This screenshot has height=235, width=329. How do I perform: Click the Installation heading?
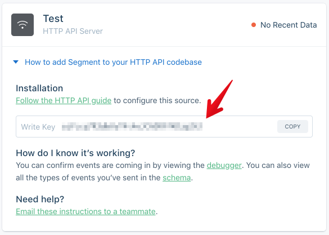tap(39, 88)
